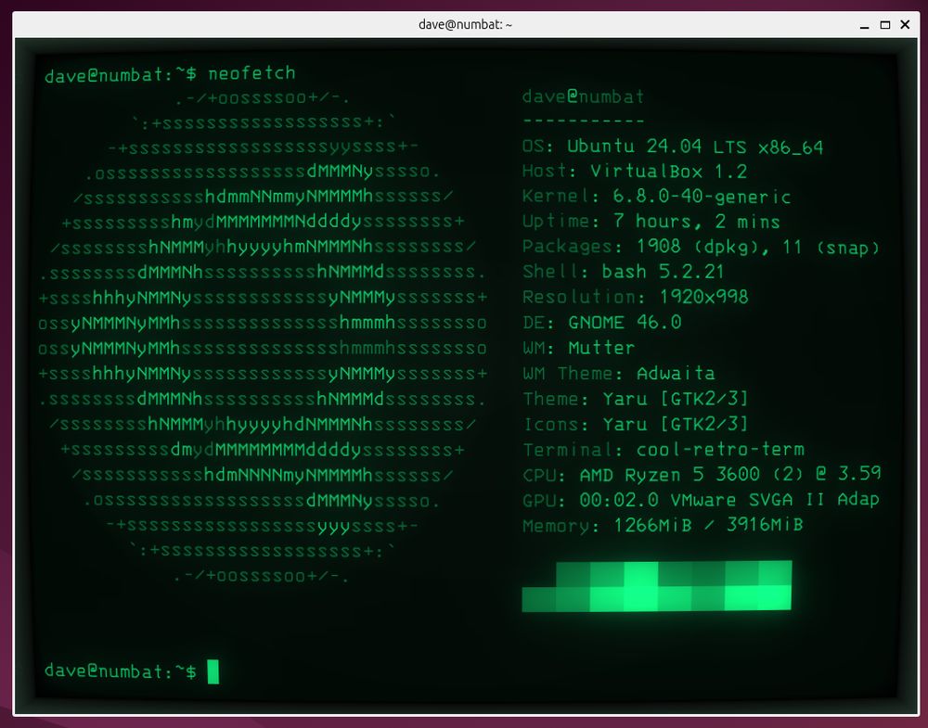The height and width of the screenshot is (728, 928).
Task: Click the window title dave@numbat: ~
Action: tap(464, 24)
